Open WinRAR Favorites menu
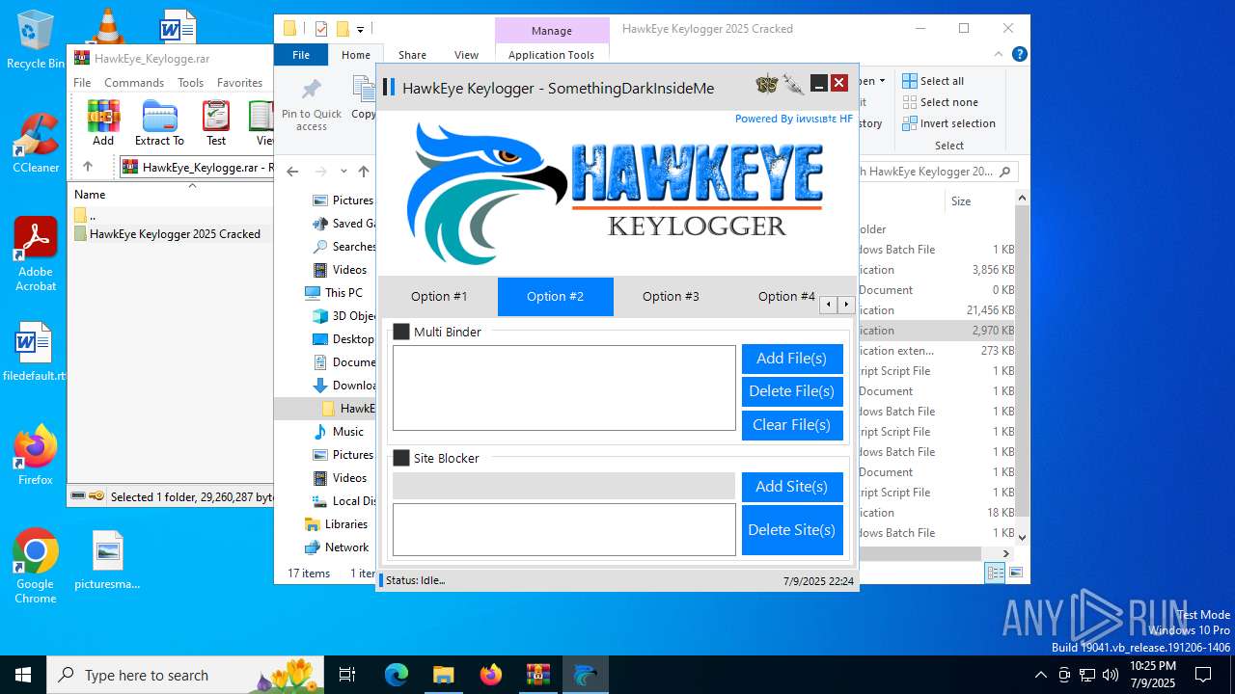 tap(239, 83)
